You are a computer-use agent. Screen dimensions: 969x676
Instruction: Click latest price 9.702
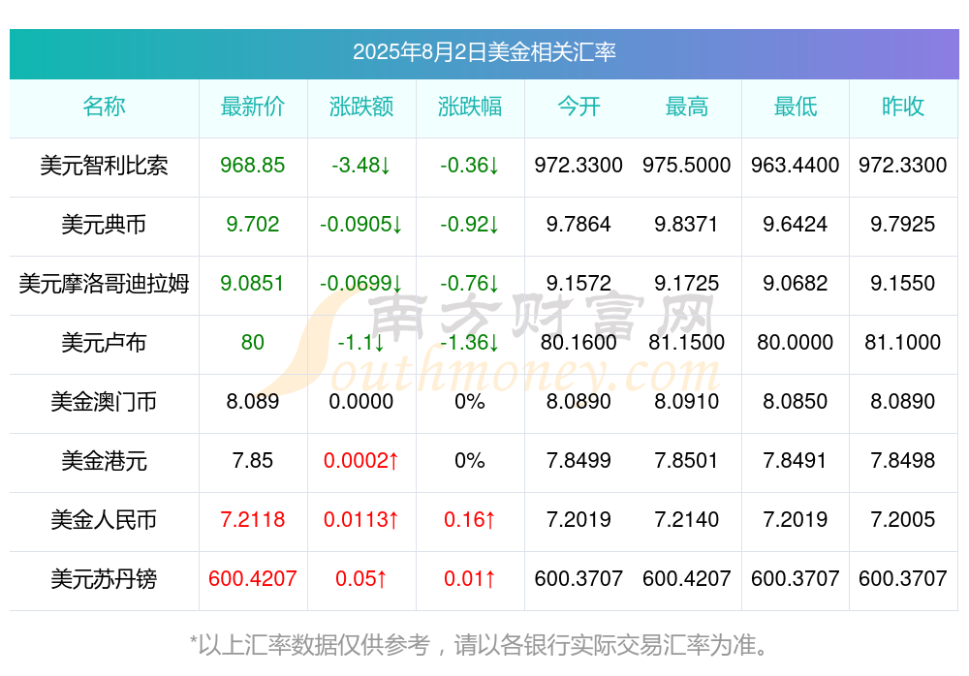tap(253, 224)
